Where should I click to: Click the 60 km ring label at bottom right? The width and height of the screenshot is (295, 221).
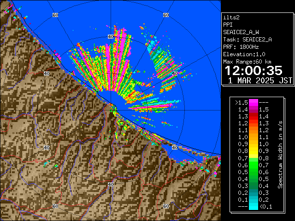pyautogui.click(x=166, y=206)
